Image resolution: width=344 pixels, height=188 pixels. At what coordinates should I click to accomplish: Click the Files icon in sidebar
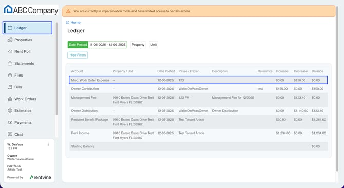pos(10,75)
